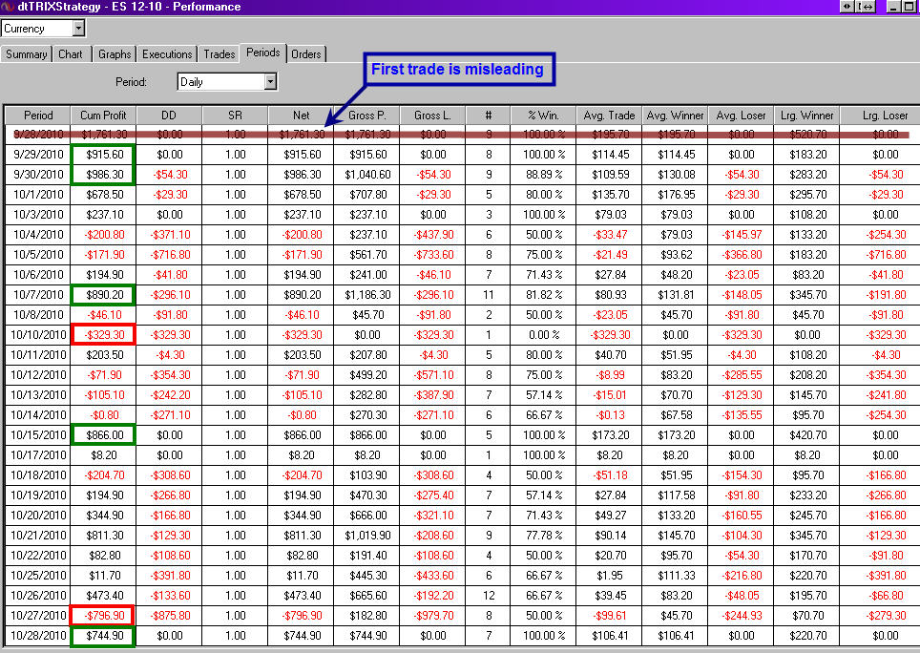The image size is (920, 653).
Task: Open the Currency combo box field
Action: 43,28
